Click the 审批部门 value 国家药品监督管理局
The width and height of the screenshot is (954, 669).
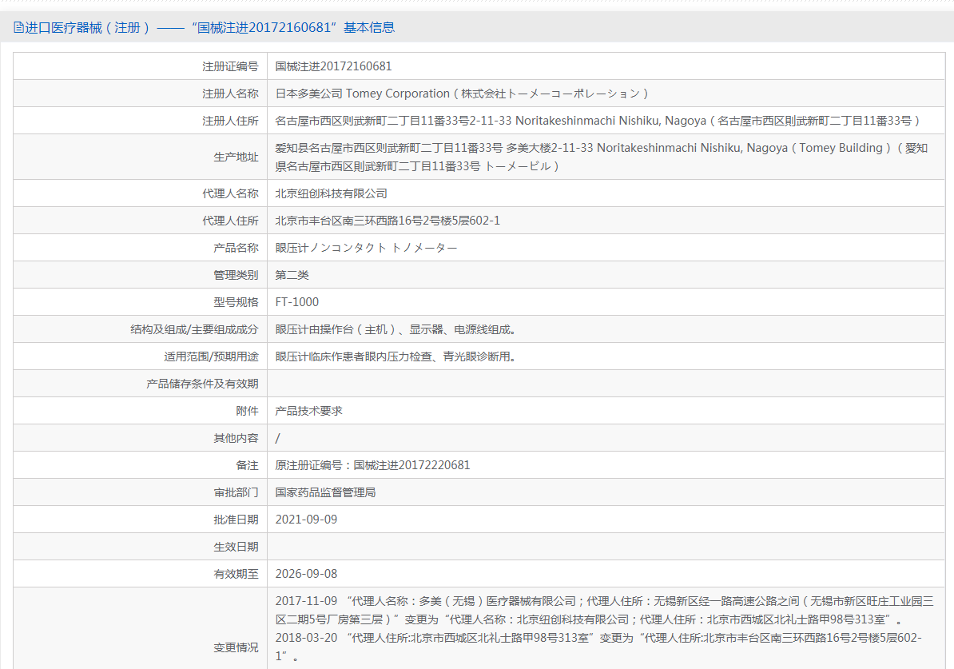click(x=325, y=492)
